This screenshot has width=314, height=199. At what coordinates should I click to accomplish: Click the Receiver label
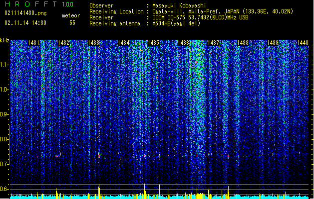coord(101,17)
